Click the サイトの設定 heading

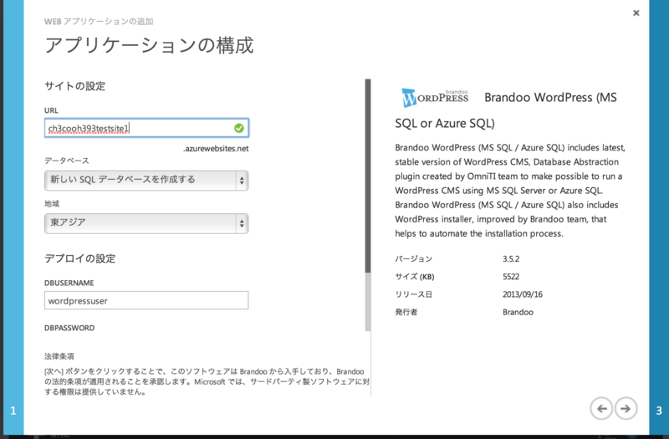point(74,86)
